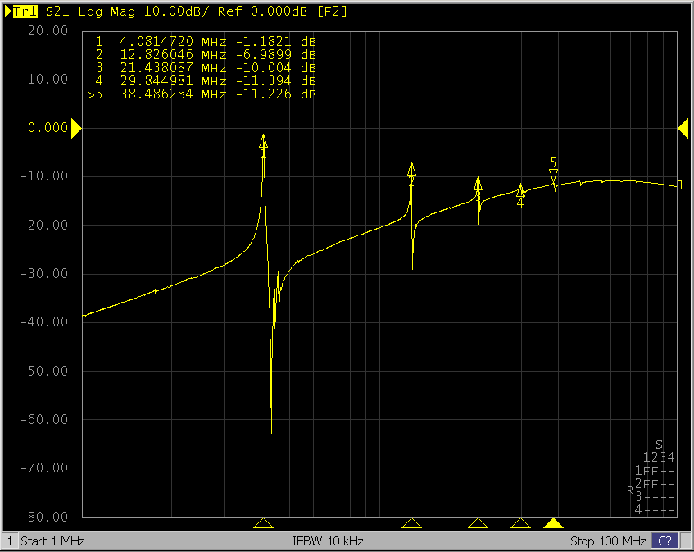The width and height of the screenshot is (694, 552).
Task: Click marker 1 on the 4.08 MHz peak
Action: click(263, 141)
